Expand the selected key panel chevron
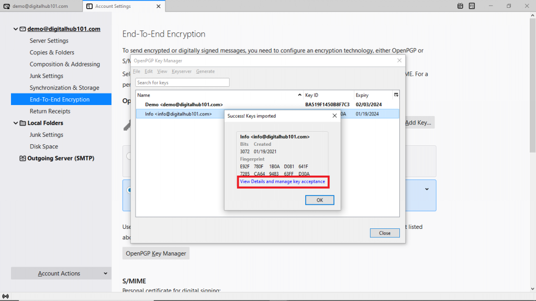Viewport: 536px width, 301px height. pos(427,189)
